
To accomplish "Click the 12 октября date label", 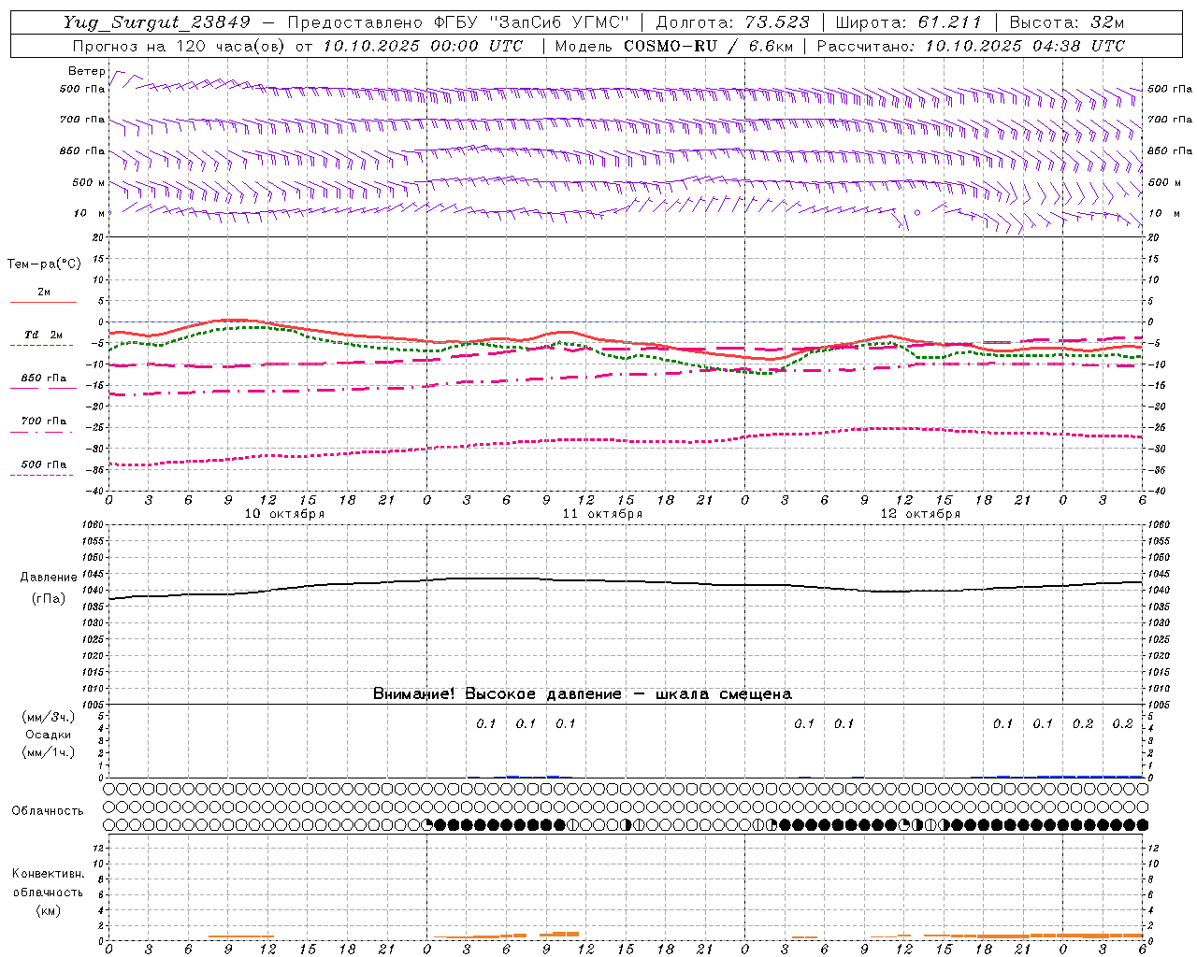I will point(920,514).
